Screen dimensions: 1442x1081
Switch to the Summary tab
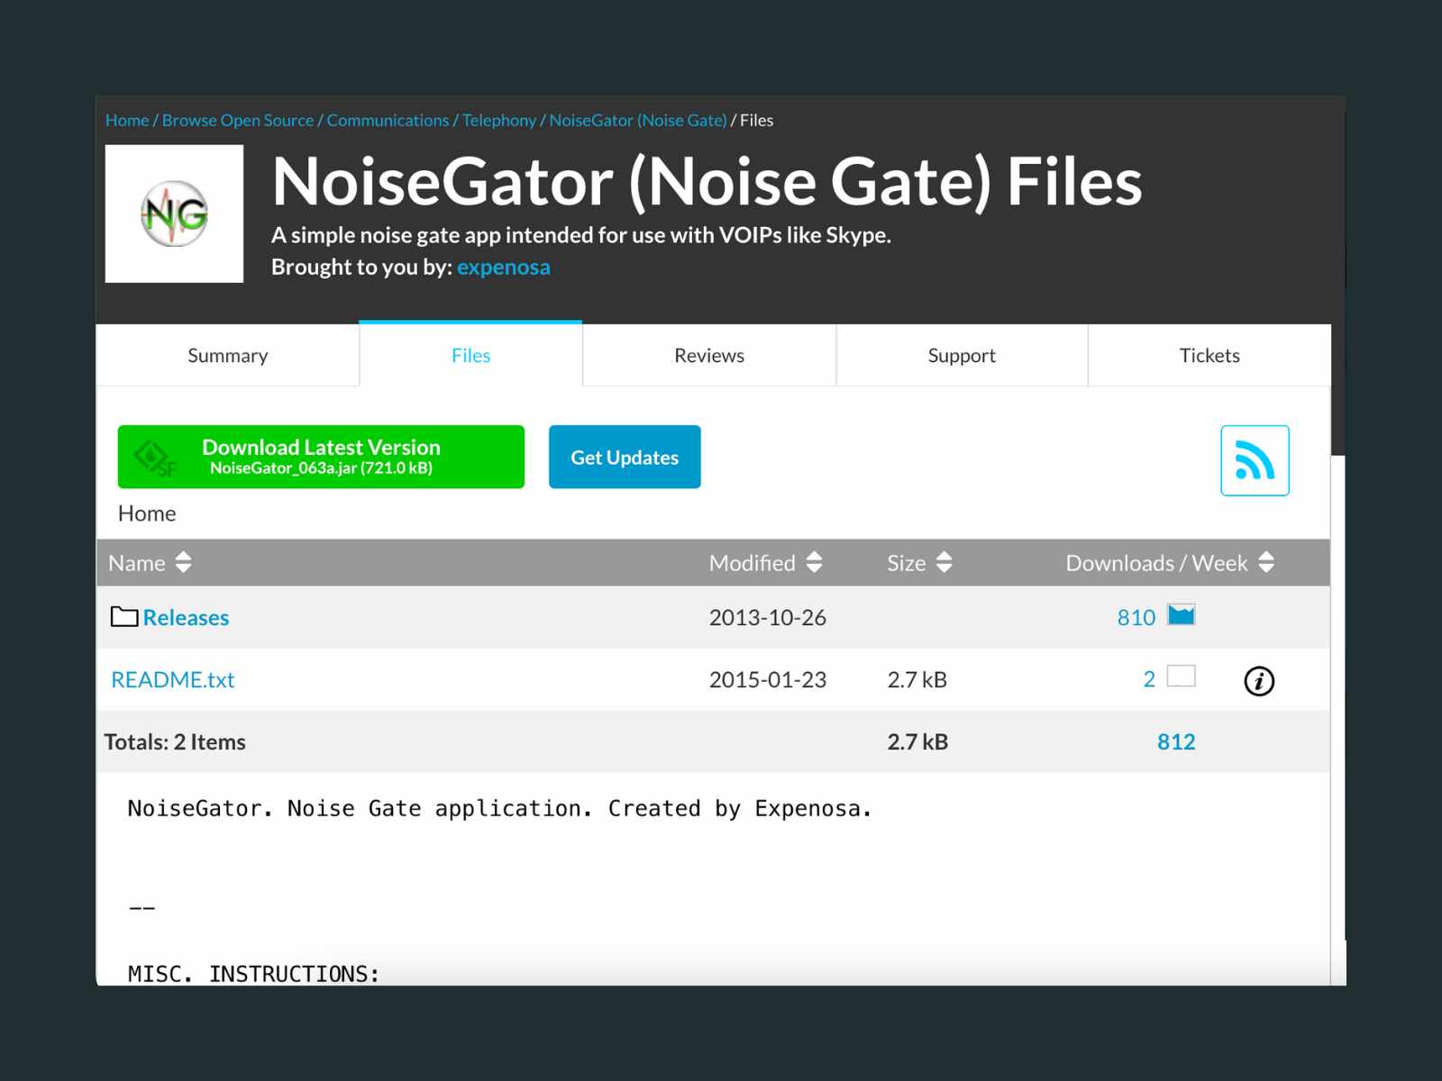pyautogui.click(x=227, y=355)
